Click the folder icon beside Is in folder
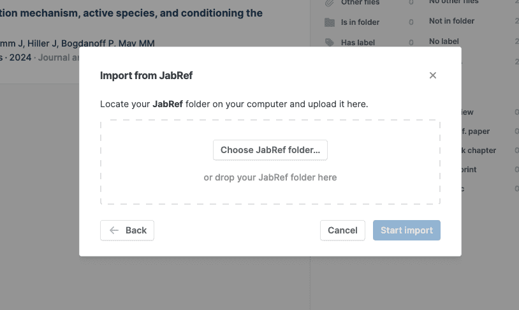The width and height of the screenshot is (519, 310). click(x=329, y=22)
